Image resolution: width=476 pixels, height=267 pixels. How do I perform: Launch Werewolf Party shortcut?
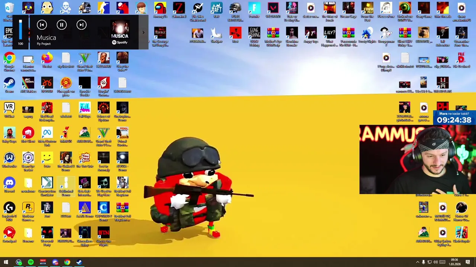point(47,236)
